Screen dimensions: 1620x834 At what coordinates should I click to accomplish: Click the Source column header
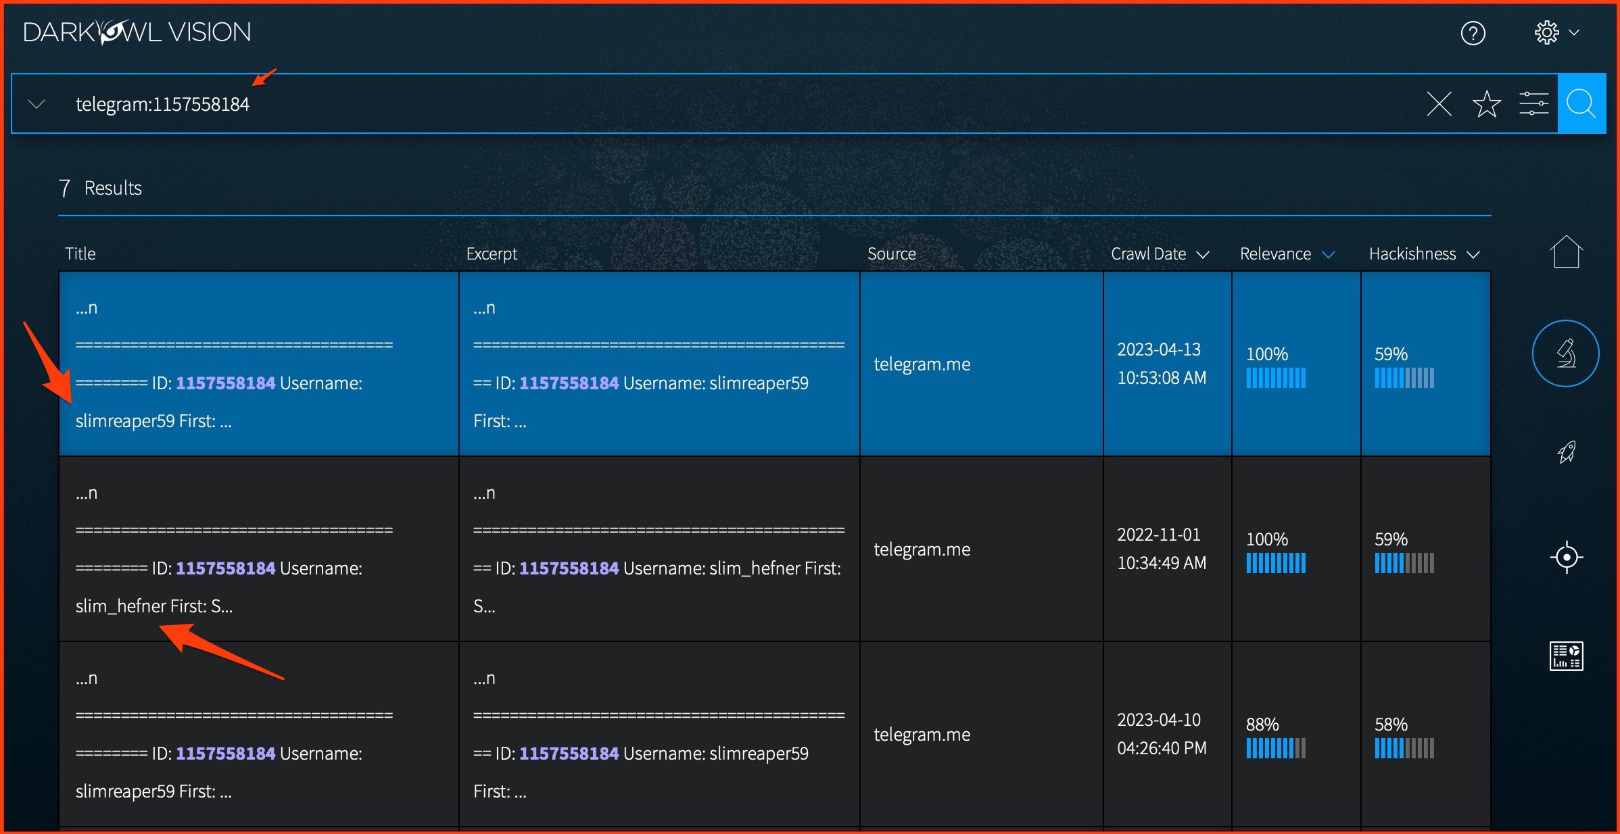892,254
